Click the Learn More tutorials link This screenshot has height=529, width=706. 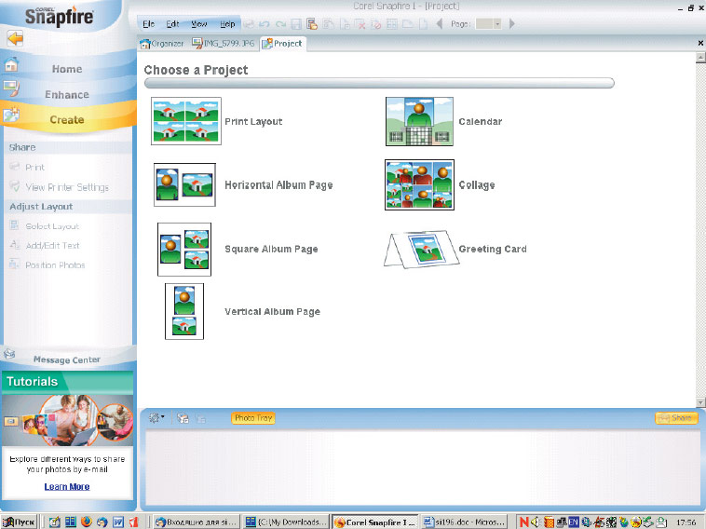click(67, 486)
